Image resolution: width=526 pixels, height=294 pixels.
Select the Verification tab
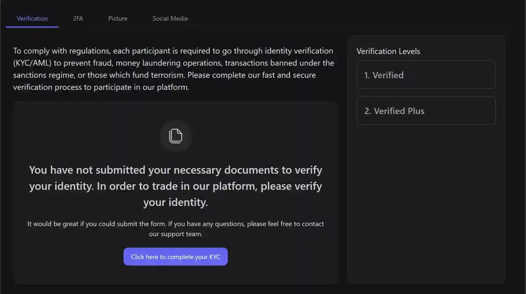point(32,18)
